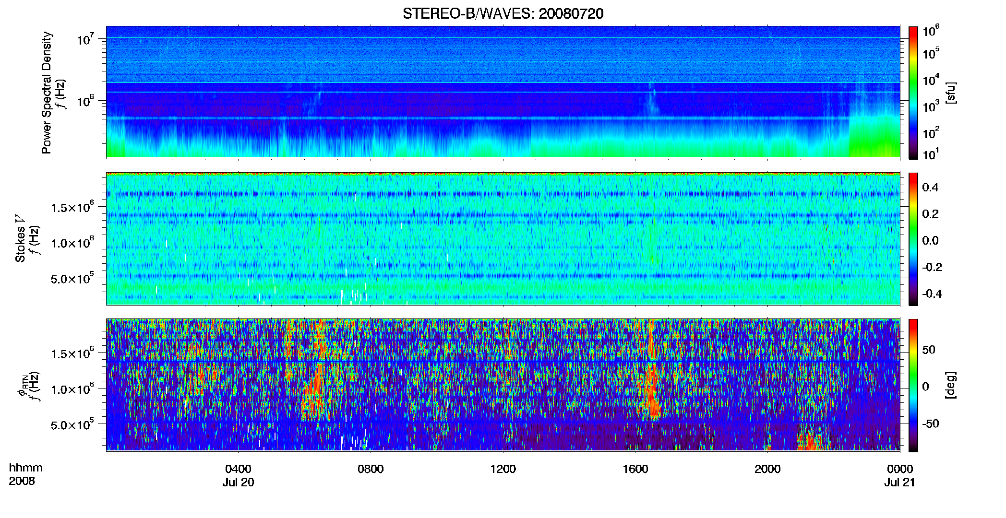The image size is (1006, 518).
Task: Click the 5.0×10^5 tick on the φRTN panel
Action: 72,424
